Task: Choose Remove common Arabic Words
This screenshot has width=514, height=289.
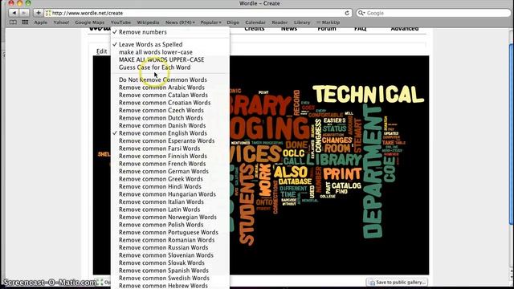Action: pyautogui.click(x=170, y=88)
